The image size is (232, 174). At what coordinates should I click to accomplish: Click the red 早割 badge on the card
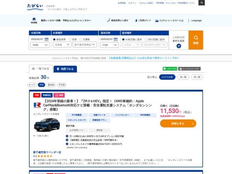(37, 95)
